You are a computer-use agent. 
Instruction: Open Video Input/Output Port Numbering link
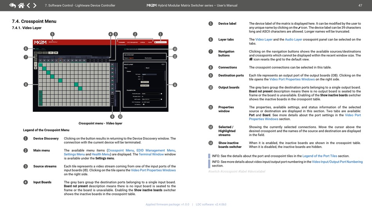(x=337, y=162)
